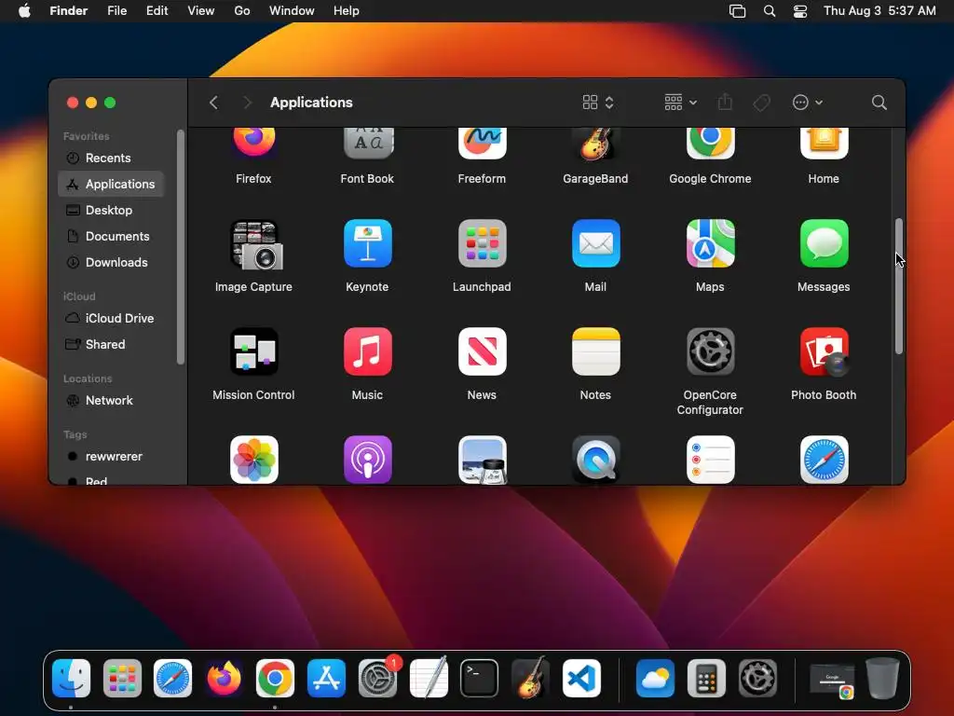Open the Group by dropdown in toolbar

pos(680,103)
